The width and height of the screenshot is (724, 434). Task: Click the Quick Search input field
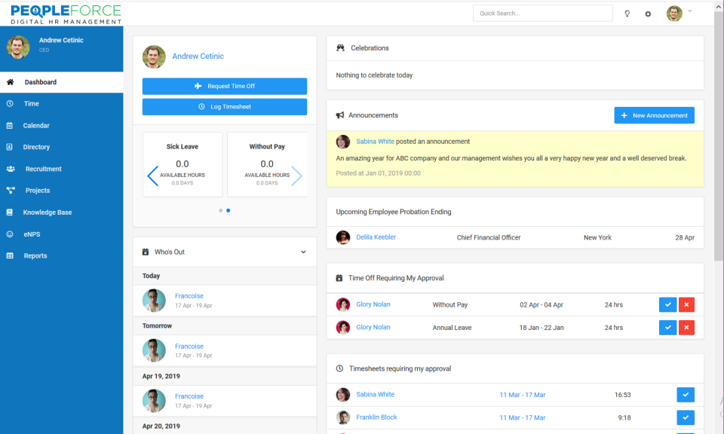[542, 14]
